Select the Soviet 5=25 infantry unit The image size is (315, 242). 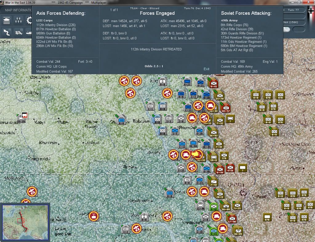(x=237, y=206)
